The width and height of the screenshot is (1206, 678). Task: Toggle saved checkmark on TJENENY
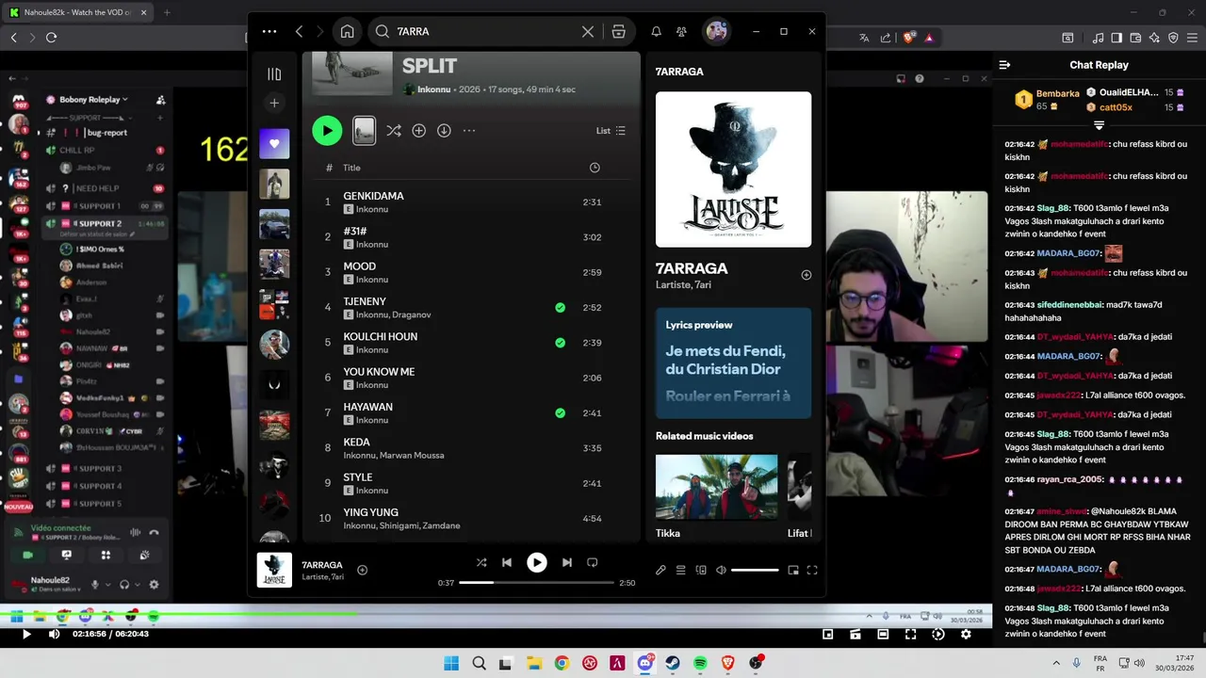(x=560, y=308)
